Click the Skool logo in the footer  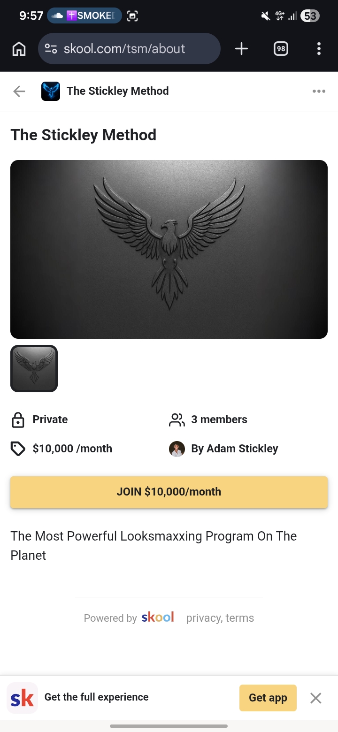[x=158, y=617]
